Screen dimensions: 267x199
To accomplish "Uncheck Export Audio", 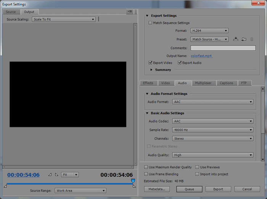I will click(x=180, y=63).
